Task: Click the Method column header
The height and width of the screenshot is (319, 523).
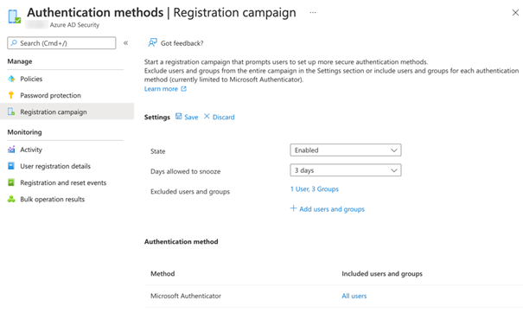Action: click(163, 274)
